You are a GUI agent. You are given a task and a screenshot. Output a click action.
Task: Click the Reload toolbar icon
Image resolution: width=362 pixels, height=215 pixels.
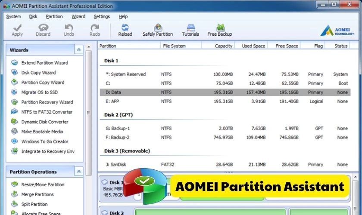(125, 30)
